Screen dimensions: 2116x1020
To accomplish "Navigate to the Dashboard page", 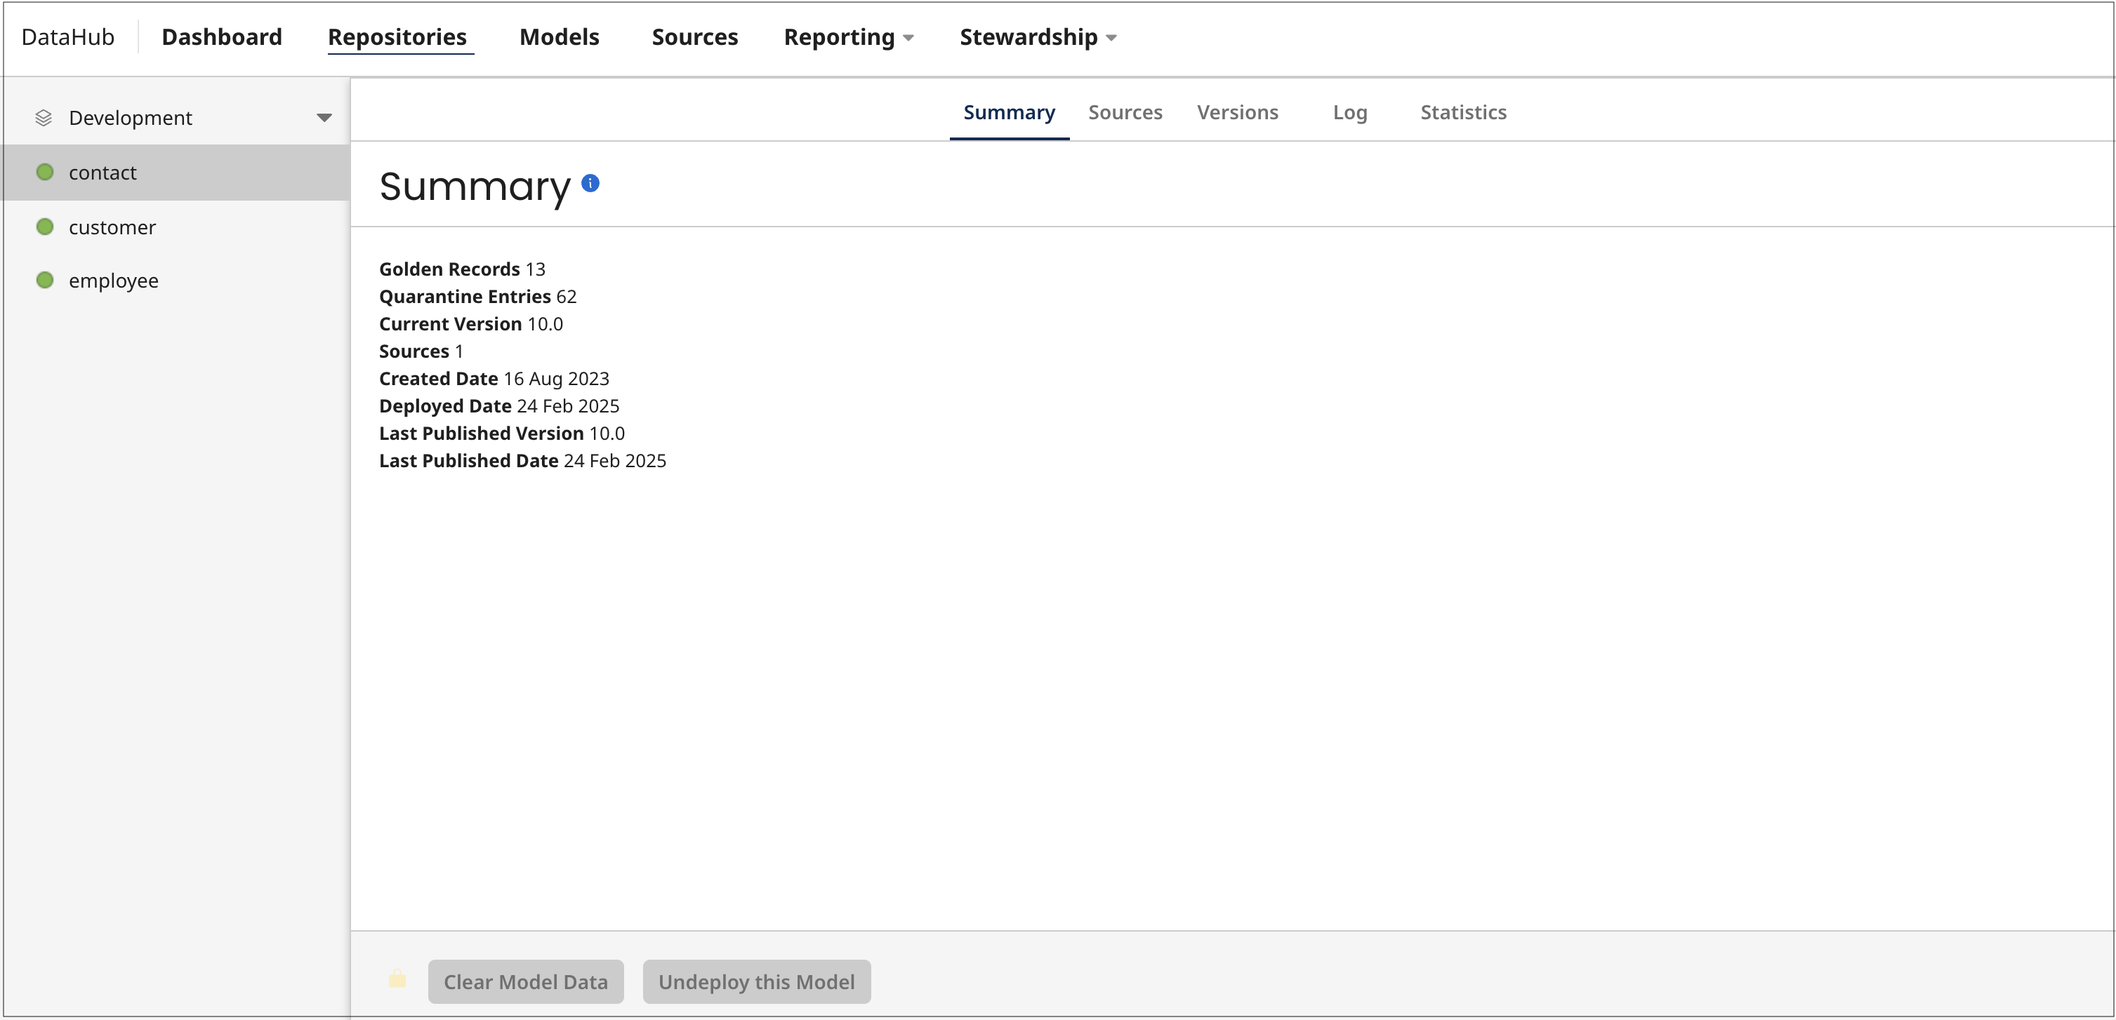I will (222, 36).
